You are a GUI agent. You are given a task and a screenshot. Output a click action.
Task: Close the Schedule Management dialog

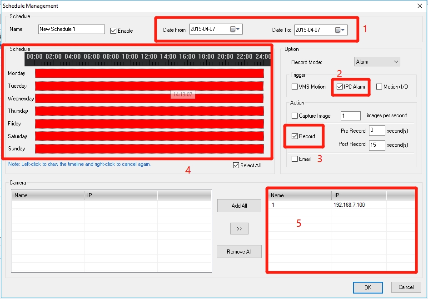pyautogui.click(x=419, y=6)
